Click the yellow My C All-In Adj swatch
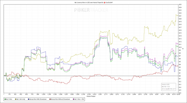This screenshot has height=103, width=187. coord(15,99)
